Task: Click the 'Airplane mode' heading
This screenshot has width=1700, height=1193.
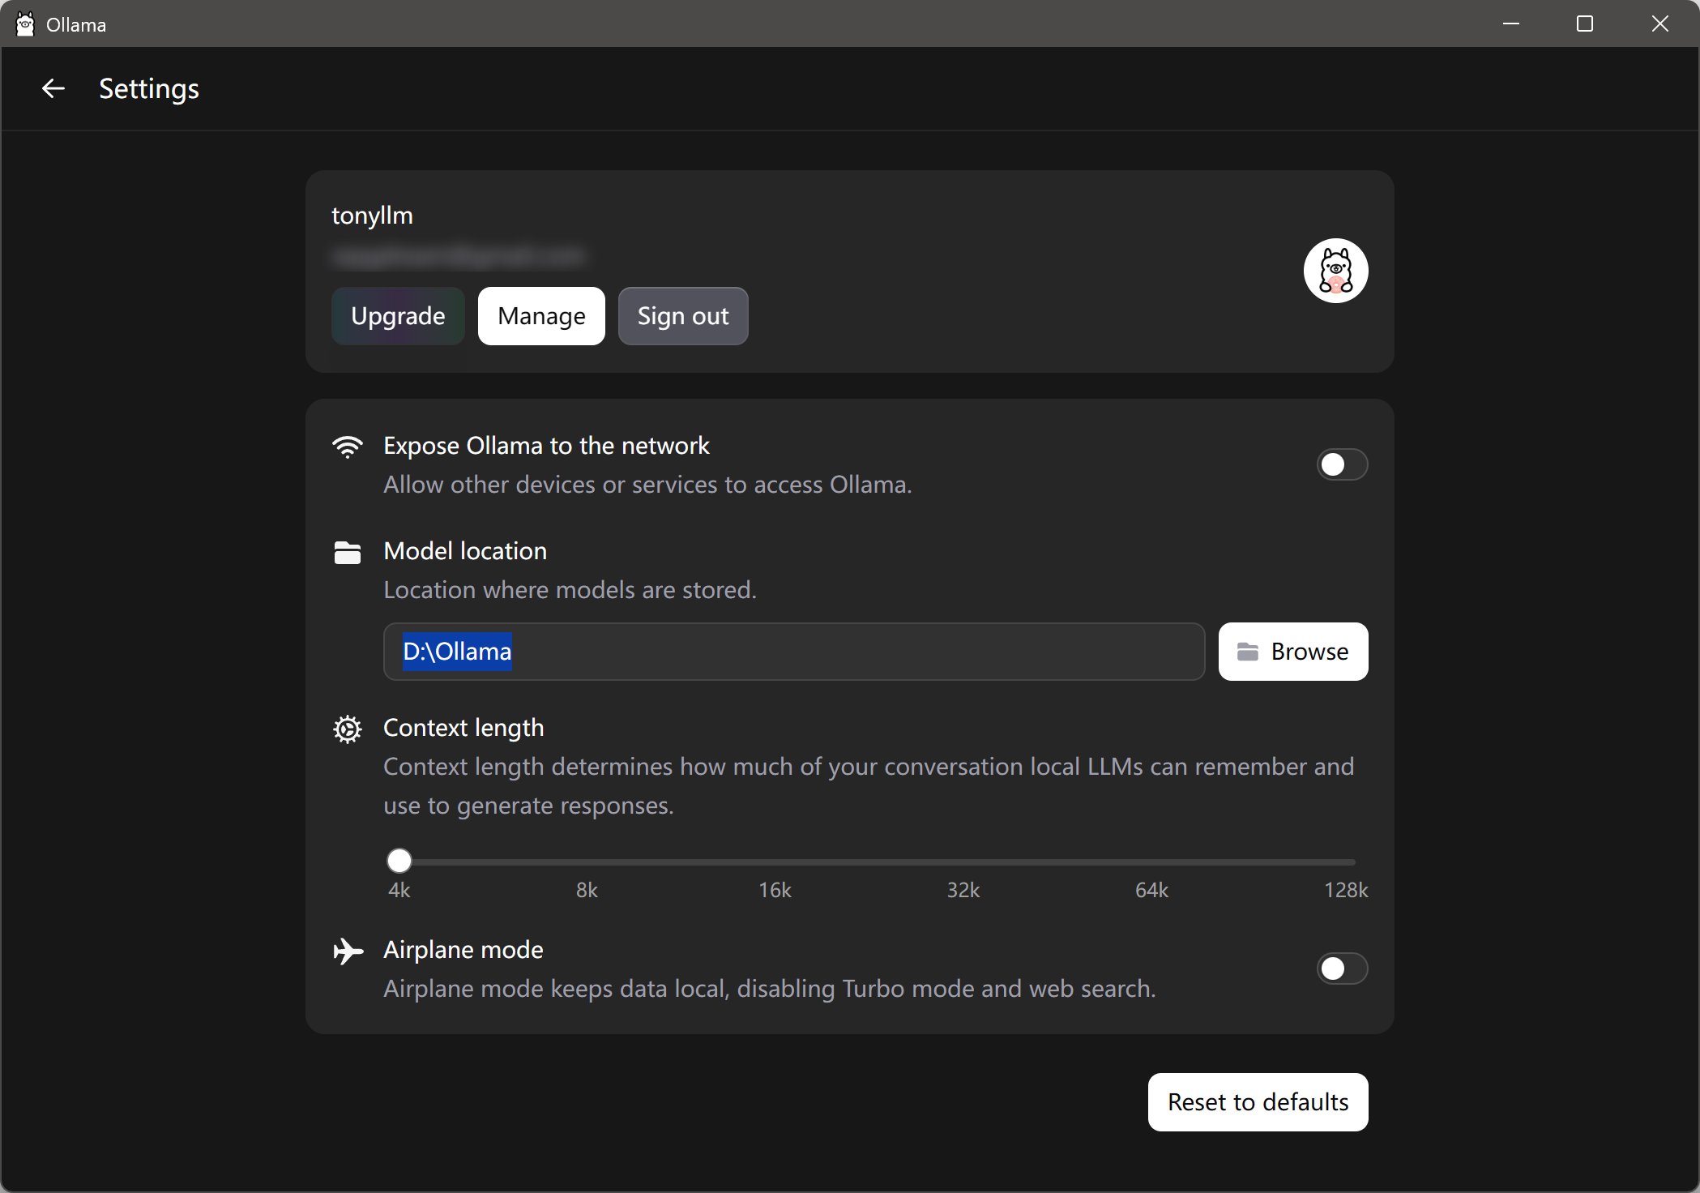Action: click(x=463, y=950)
